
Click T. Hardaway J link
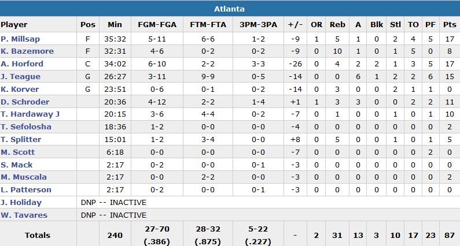30,114
